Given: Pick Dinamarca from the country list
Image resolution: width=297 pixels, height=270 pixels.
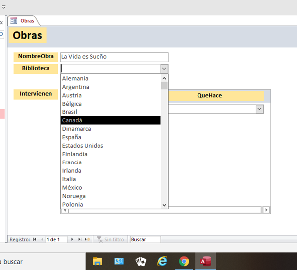Looking at the screenshot, I should click(x=110, y=129).
